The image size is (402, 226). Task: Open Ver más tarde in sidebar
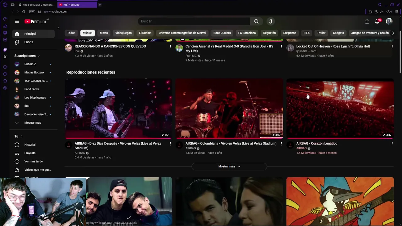pyautogui.click(x=33, y=161)
